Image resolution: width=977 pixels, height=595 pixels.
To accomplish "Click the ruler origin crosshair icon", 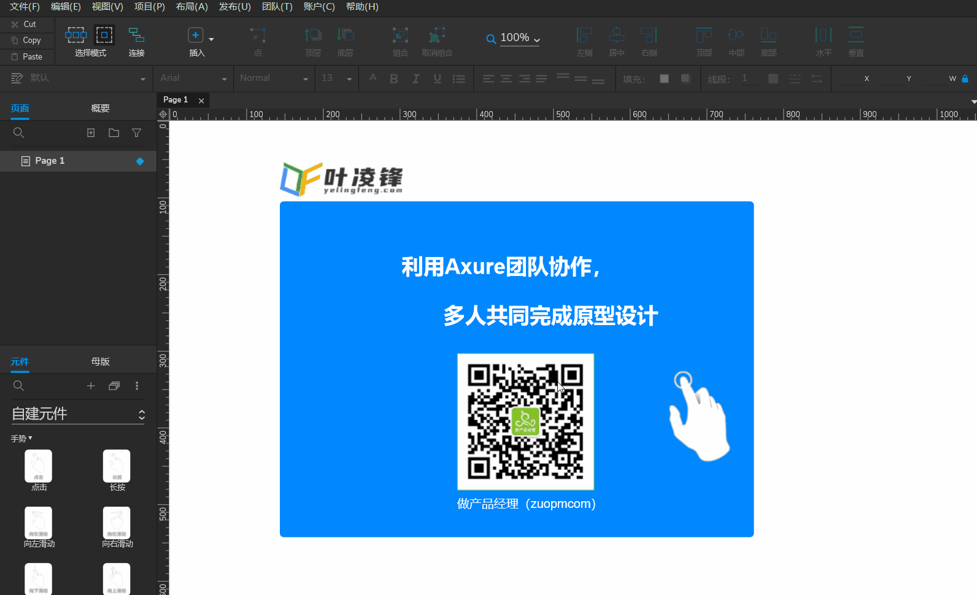I will [163, 114].
